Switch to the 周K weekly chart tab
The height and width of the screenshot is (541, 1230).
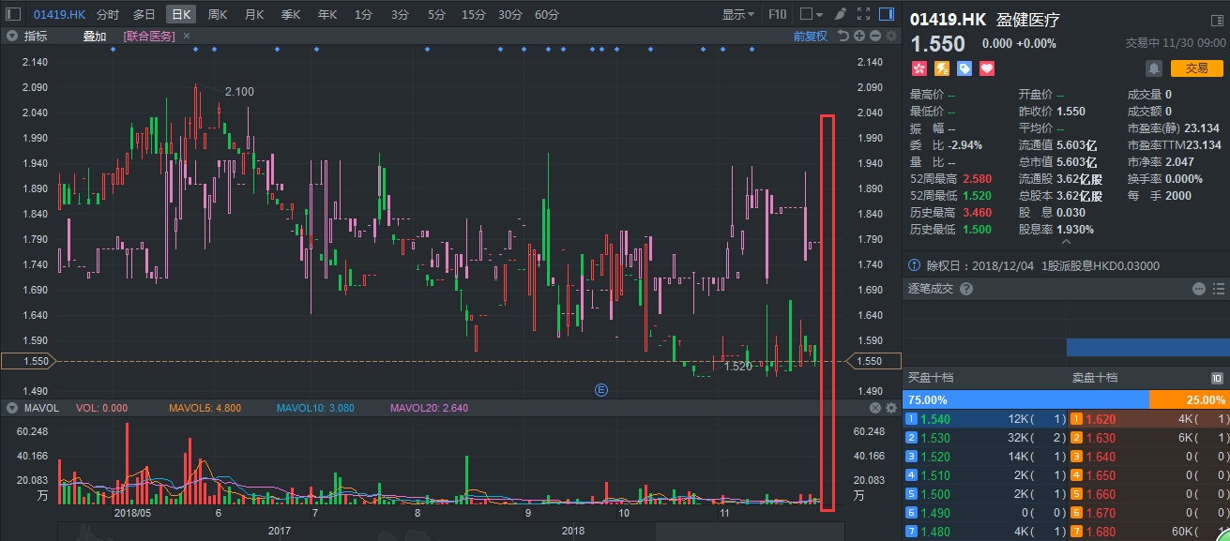click(x=218, y=15)
